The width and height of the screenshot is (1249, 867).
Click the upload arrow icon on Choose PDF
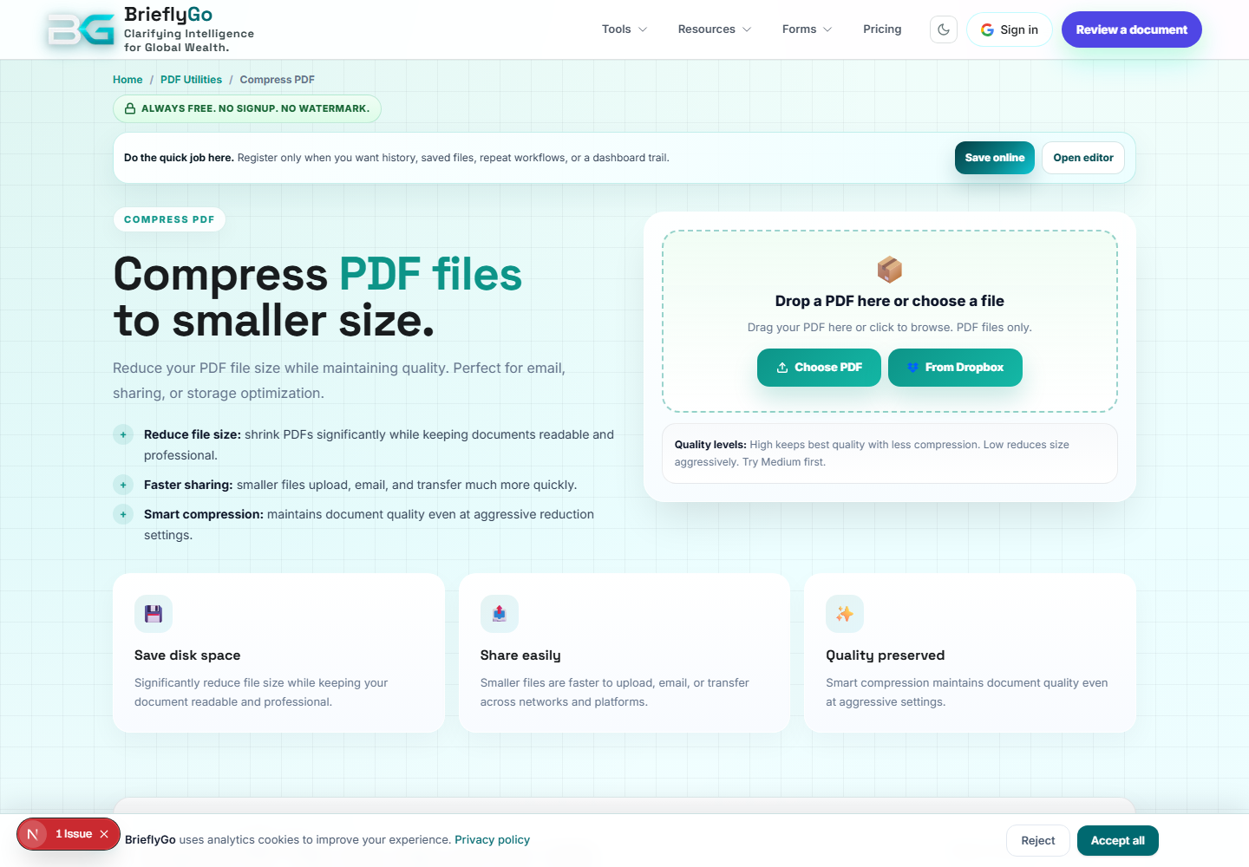(782, 368)
